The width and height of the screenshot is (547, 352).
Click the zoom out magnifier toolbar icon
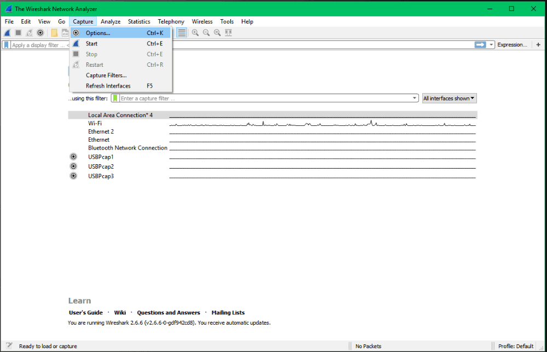coord(206,33)
